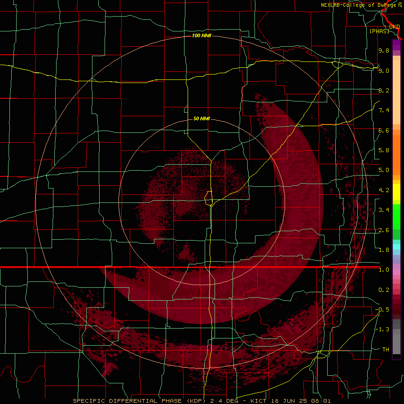Click the 4.2 scale value
The height and width of the screenshot is (404, 404).
(384, 190)
